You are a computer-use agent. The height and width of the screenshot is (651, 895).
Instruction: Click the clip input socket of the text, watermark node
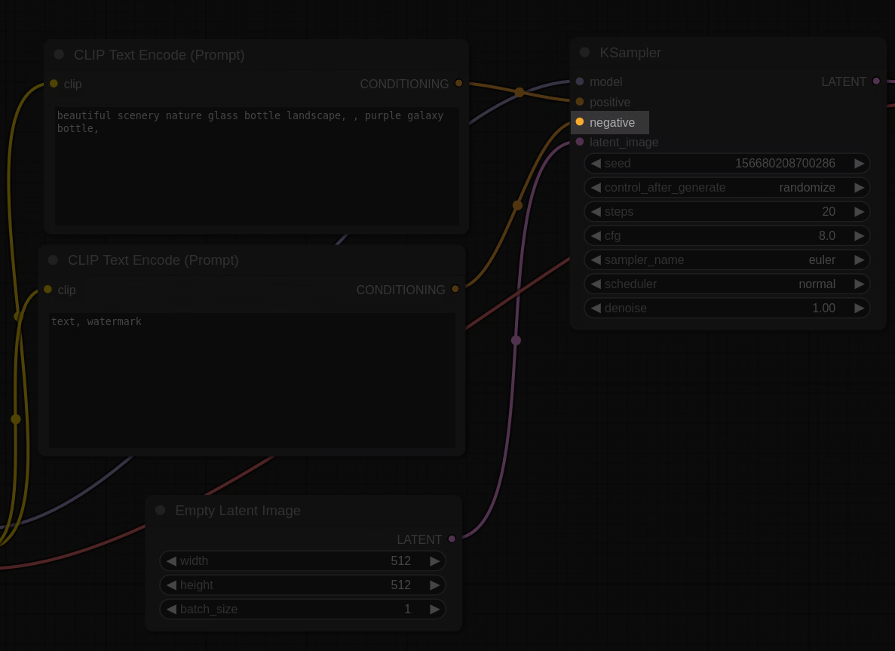point(48,290)
